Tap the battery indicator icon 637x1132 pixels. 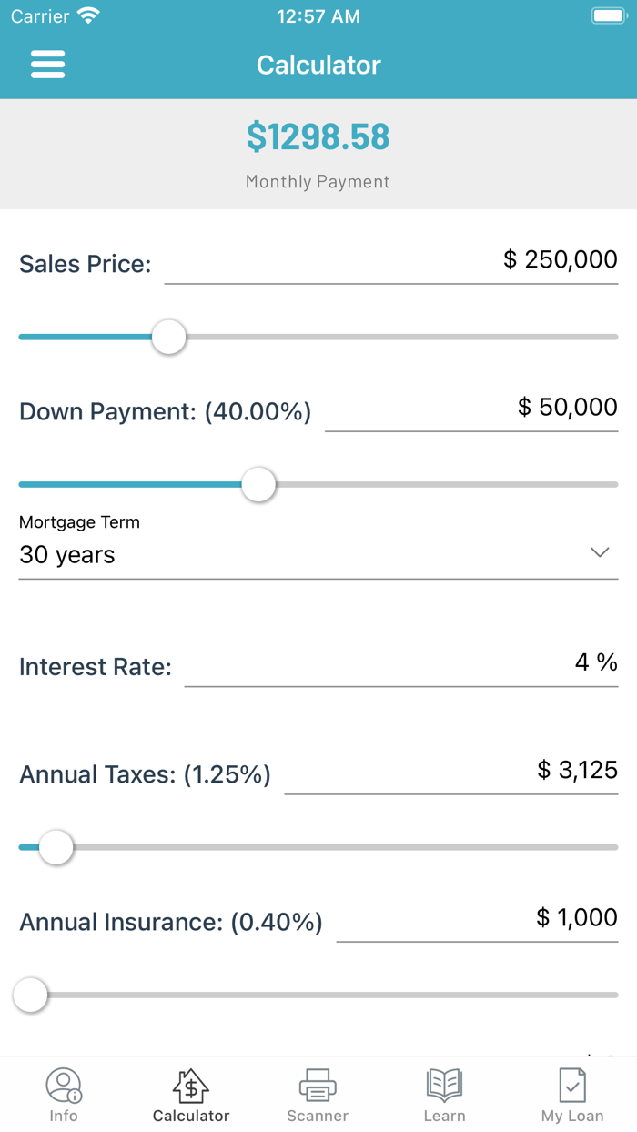pyautogui.click(x=608, y=14)
